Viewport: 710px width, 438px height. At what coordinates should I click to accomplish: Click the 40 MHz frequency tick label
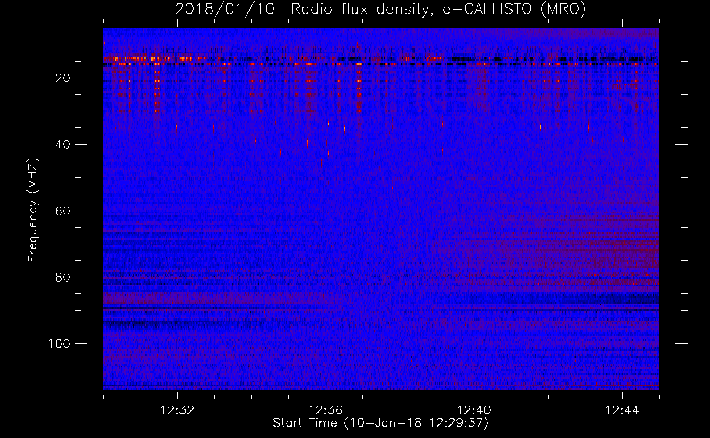(x=63, y=145)
